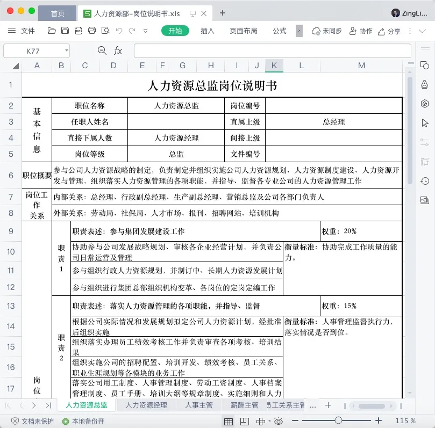Show more ribbon tabs with the arrow
The height and width of the screenshot is (428, 435).
tap(299, 31)
